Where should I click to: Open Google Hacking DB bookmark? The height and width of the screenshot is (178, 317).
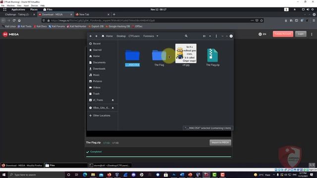[x=118, y=26]
